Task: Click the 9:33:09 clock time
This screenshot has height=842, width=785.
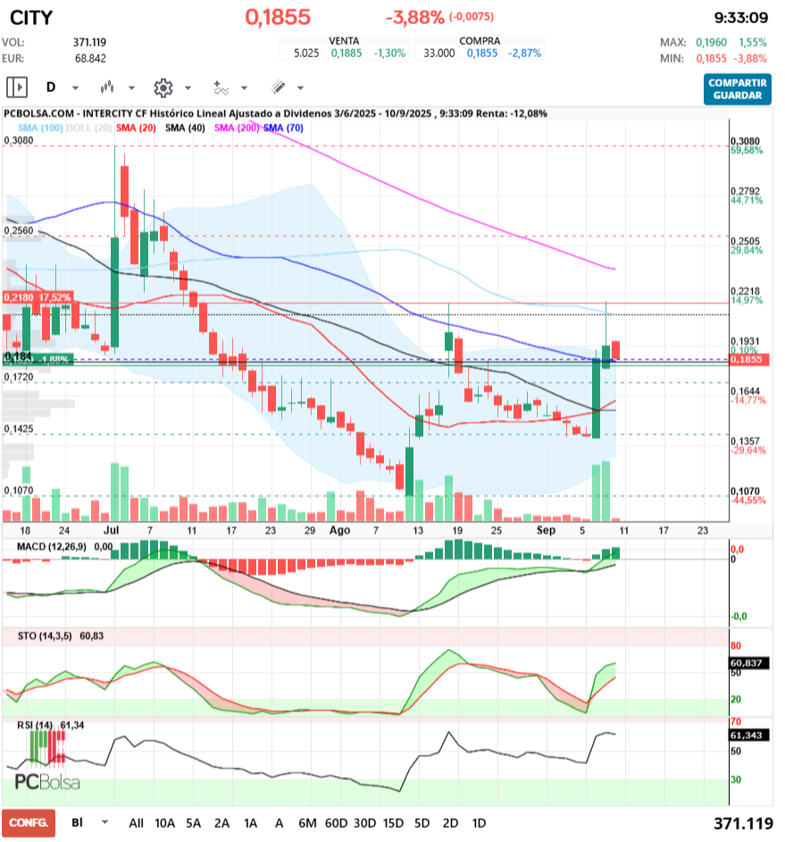Action: pyautogui.click(x=741, y=18)
